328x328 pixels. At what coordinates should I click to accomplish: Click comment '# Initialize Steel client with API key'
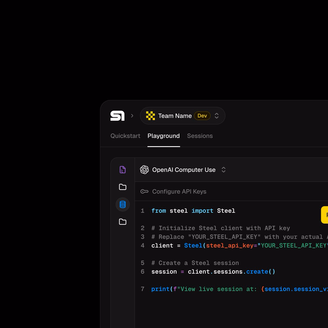pyautogui.click(x=221, y=228)
